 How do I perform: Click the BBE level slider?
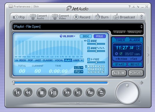(96, 44)
